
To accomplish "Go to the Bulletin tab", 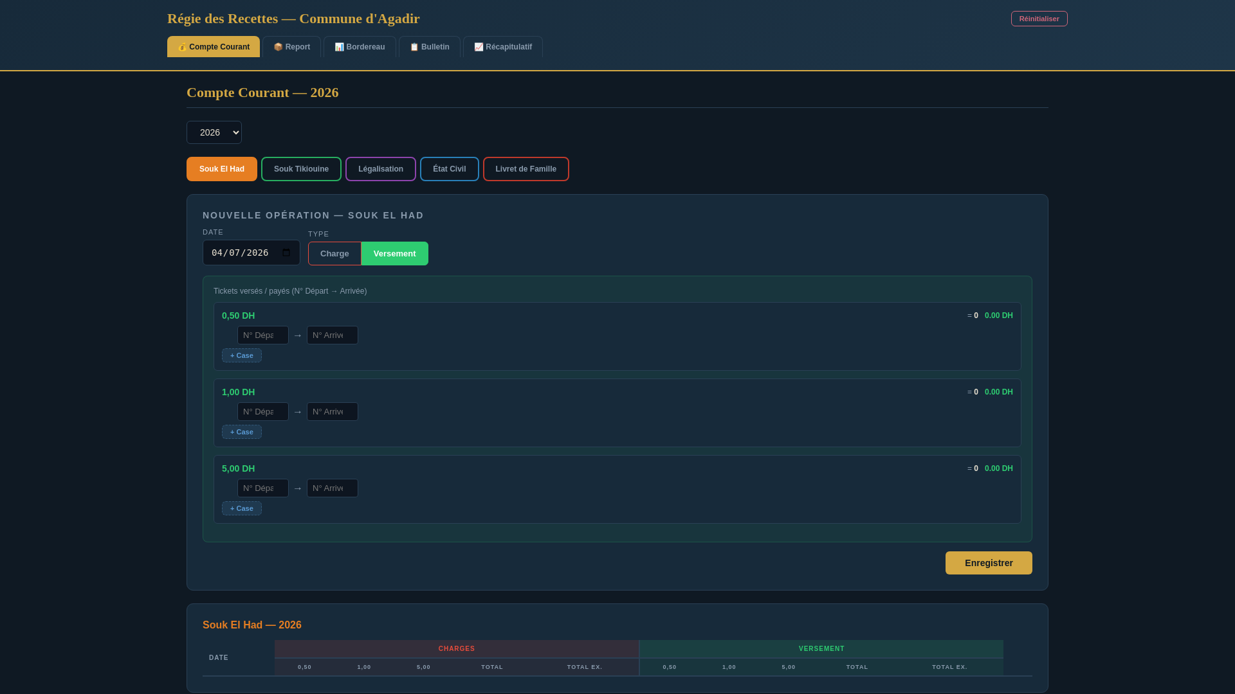I will point(429,47).
